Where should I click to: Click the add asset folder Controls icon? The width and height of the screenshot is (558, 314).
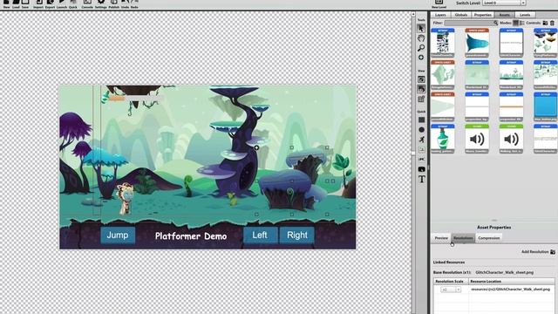(x=545, y=23)
